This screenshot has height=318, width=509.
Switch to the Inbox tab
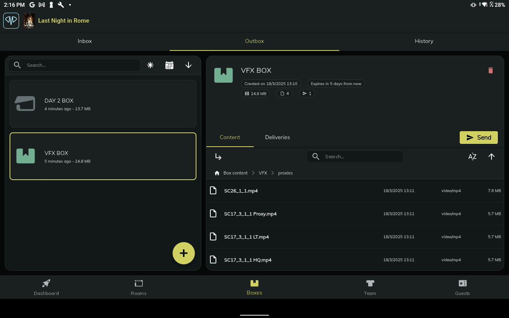pos(85,41)
